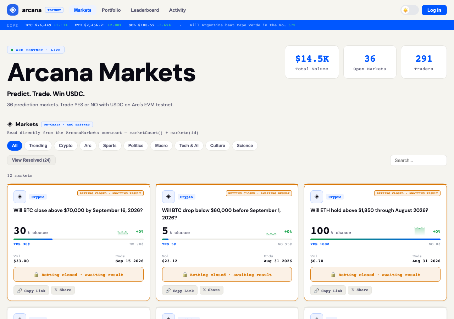Click the 36 Open Markets stat card
Viewport: 454px width, 319px height.
(370, 62)
